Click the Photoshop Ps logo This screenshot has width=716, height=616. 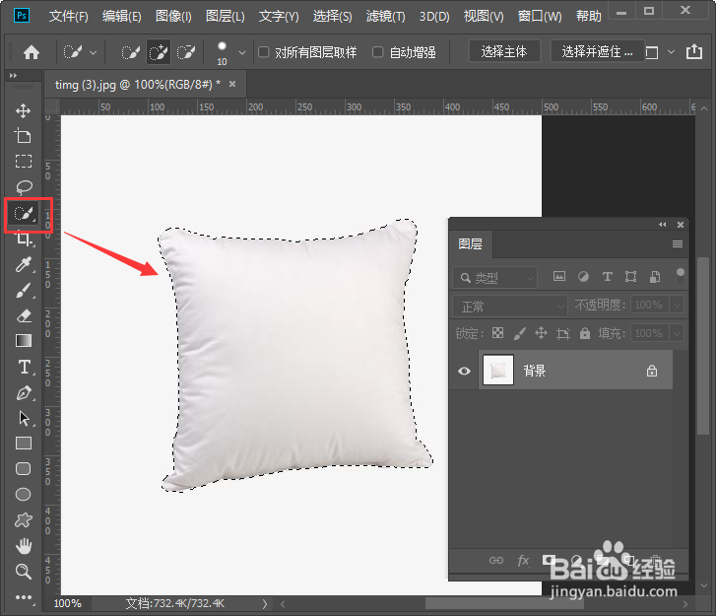[22, 16]
